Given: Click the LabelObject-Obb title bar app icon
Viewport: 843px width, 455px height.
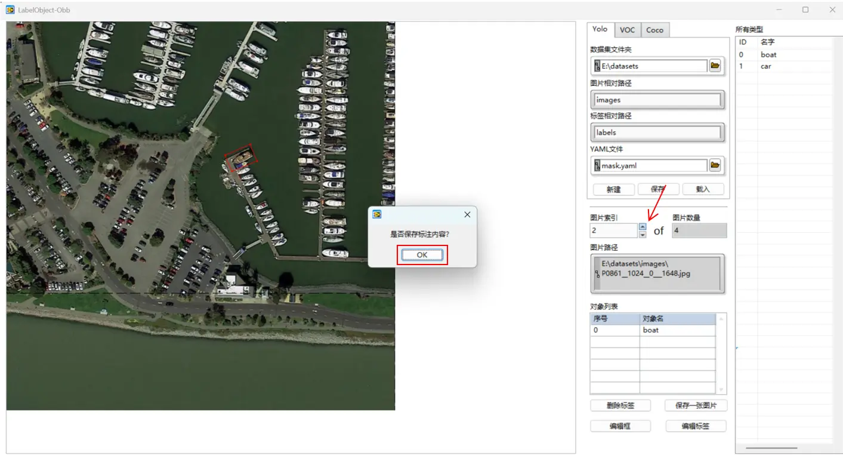Looking at the screenshot, I should pos(10,10).
